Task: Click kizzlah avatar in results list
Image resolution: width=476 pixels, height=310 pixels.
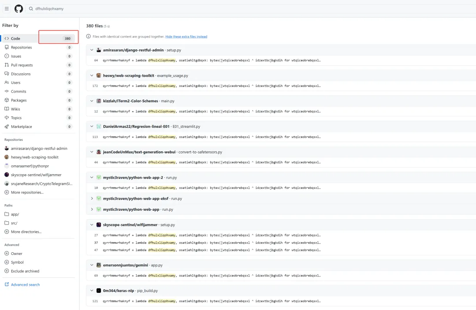Action: click(99, 101)
